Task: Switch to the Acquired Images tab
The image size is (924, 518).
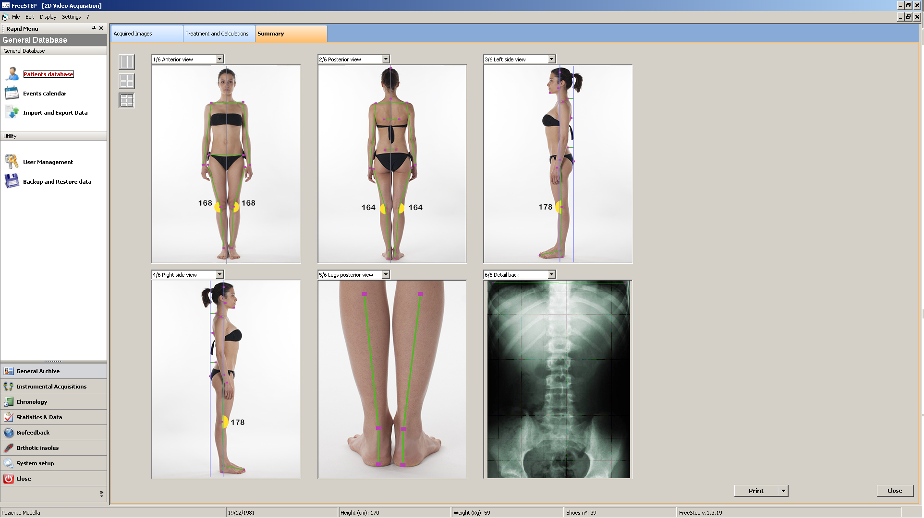Action: click(147, 34)
